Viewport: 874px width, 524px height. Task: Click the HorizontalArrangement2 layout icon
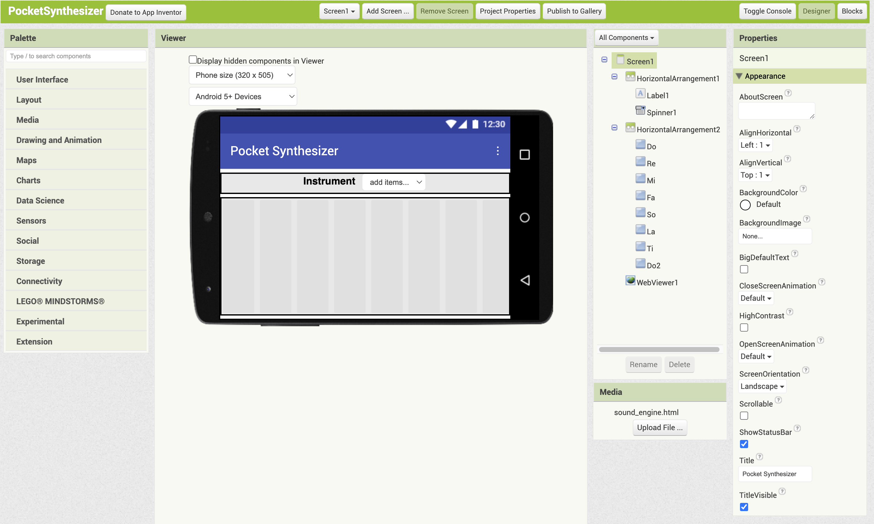630,128
